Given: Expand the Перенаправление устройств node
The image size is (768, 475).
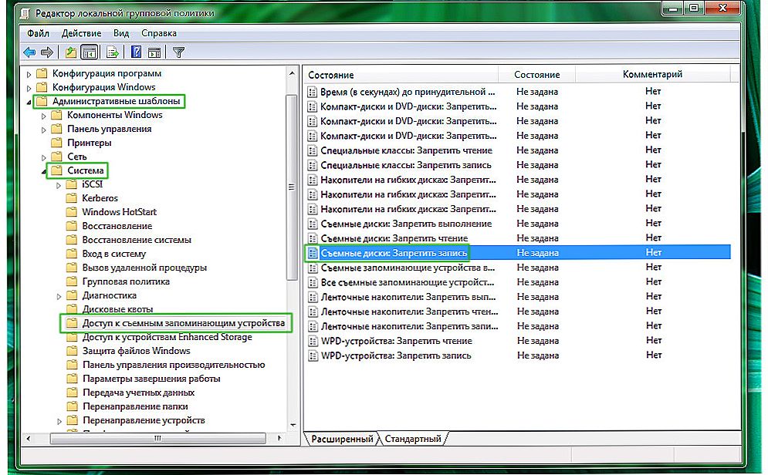Looking at the screenshot, I should [x=59, y=421].
